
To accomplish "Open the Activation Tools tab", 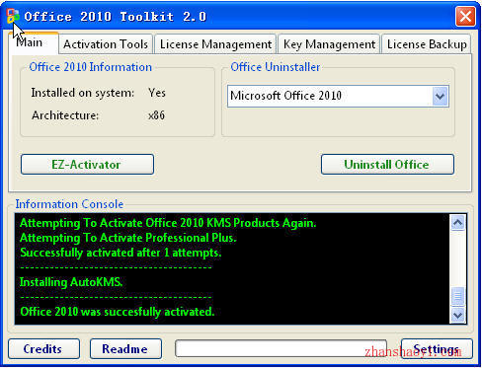I will [106, 44].
